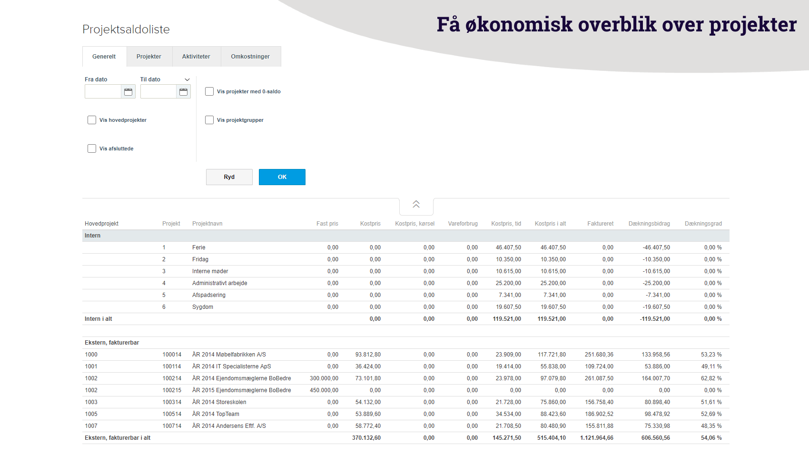The image size is (809, 455).
Task: Enable Vis projekter med 0-saldo checkbox
Action: [x=209, y=91]
